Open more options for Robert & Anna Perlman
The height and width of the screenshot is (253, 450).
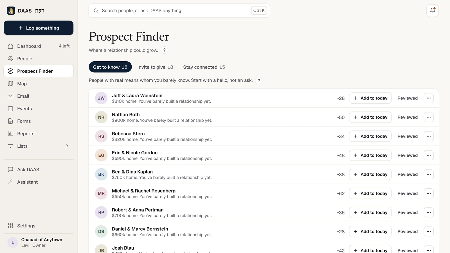pyautogui.click(x=429, y=213)
